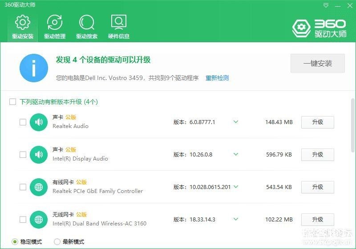This screenshot has width=356, height=249.
Task: Click the blue info circle icon
Action: coord(34,68)
